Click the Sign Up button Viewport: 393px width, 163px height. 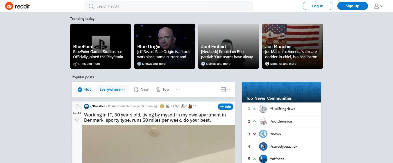click(x=352, y=6)
